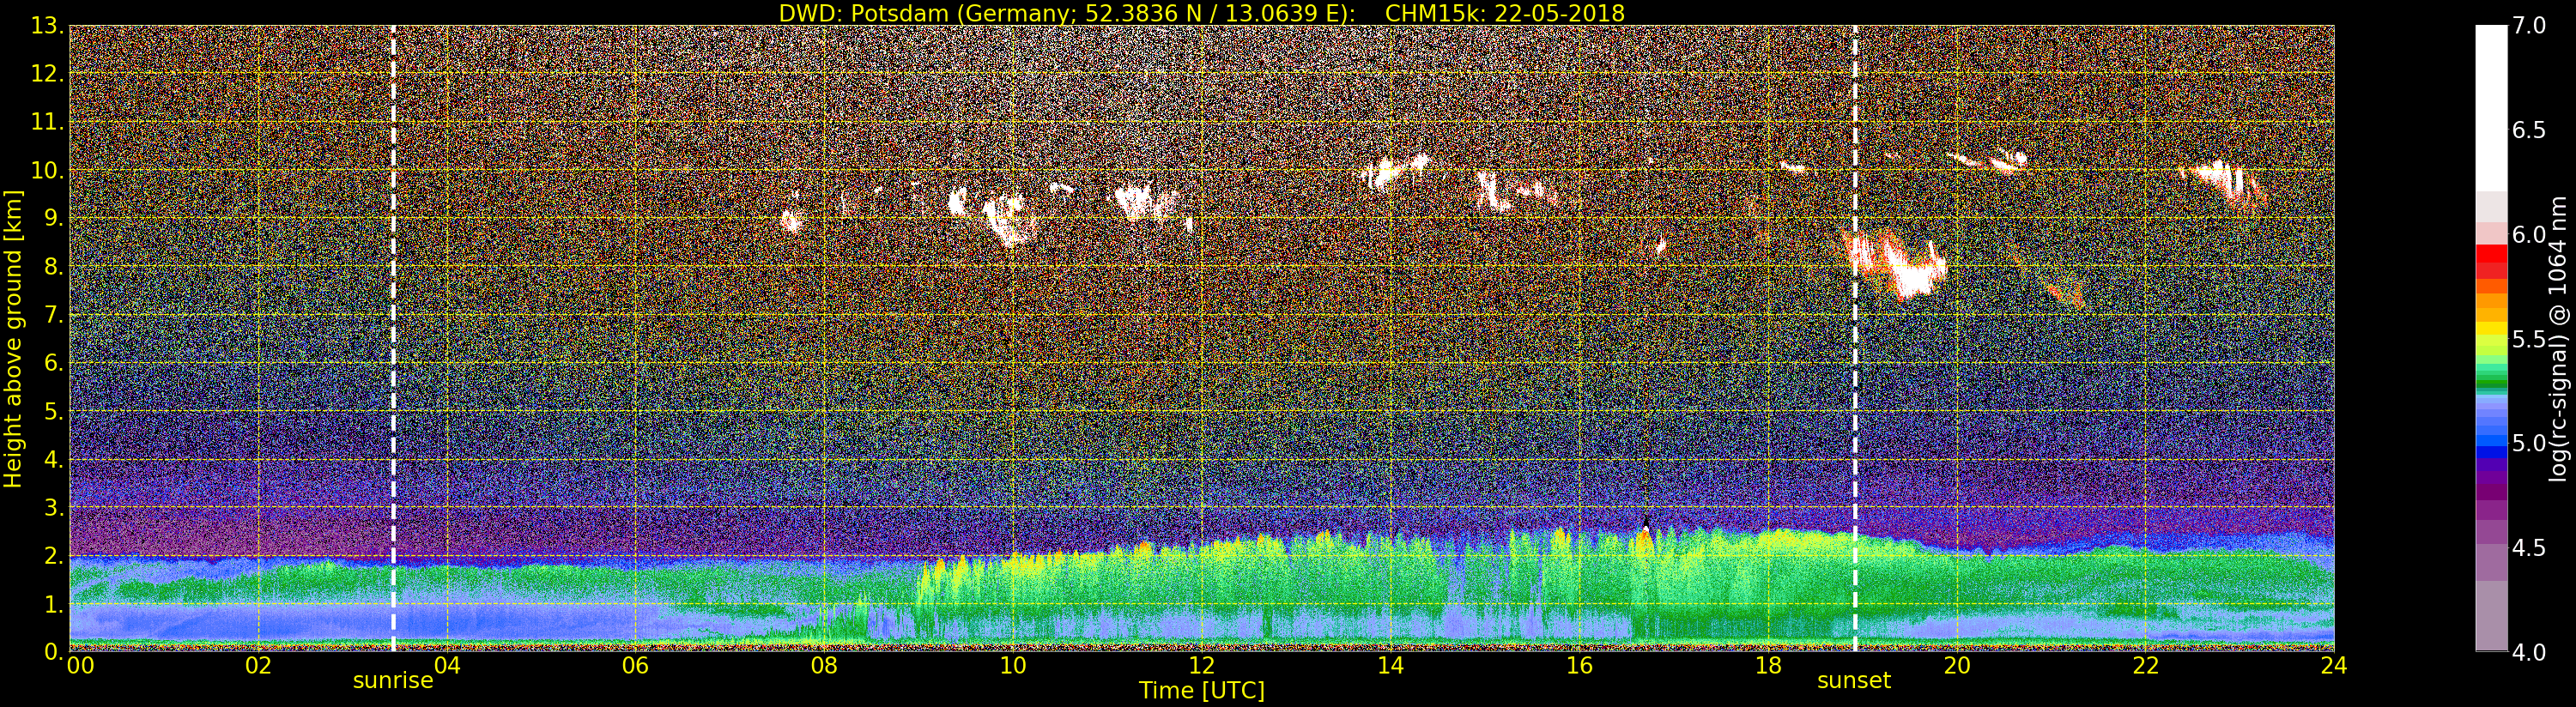2576x707 pixels.
Task: Click time-axis tick label '18'
Action: (x=1768, y=665)
